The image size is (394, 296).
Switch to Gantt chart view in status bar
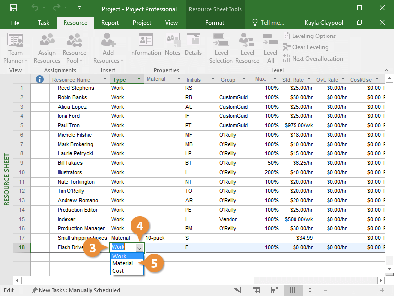pos(237,290)
